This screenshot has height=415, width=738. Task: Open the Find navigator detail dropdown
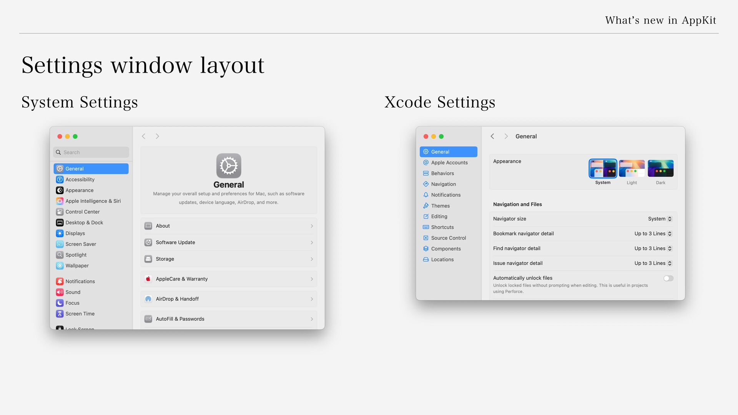pos(653,249)
